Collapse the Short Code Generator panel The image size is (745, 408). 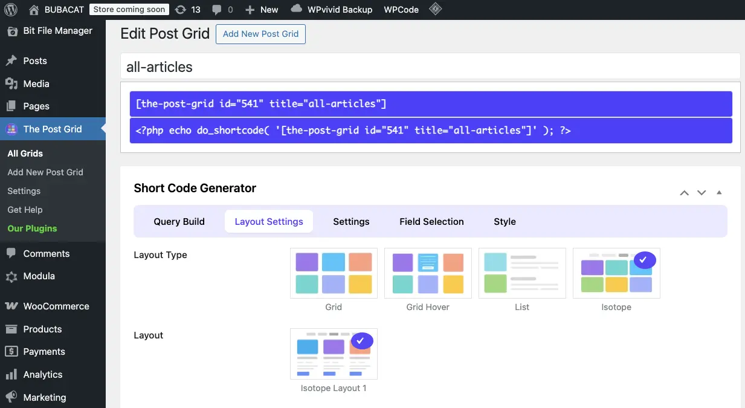[719, 192]
